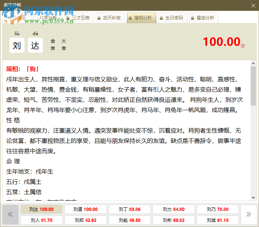Select name 刘丁 83.86
The height and width of the screenshot is (227, 259).
[x=129, y=209]
